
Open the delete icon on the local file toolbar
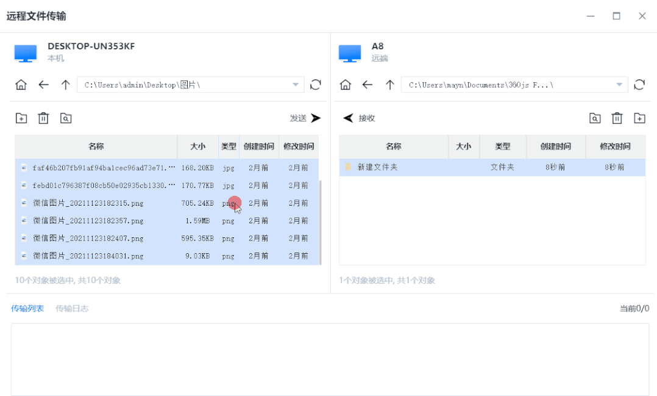point(43,118)
